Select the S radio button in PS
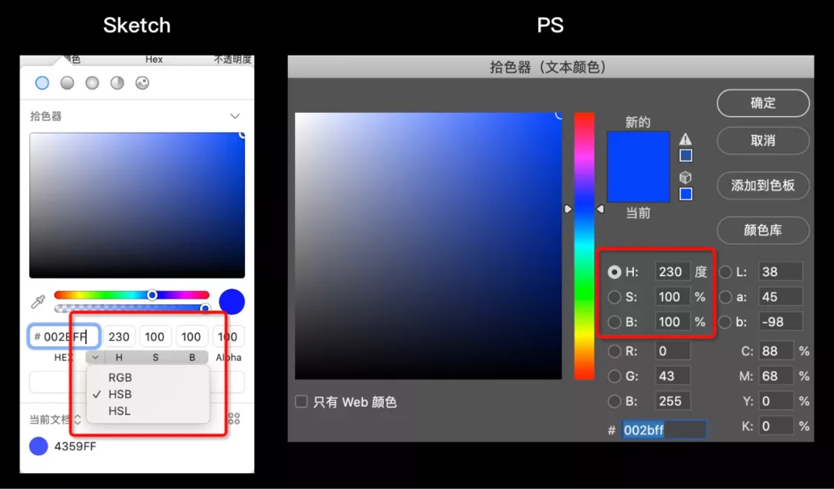The width and height of the screenshot is (834, 490). point(615,297)
